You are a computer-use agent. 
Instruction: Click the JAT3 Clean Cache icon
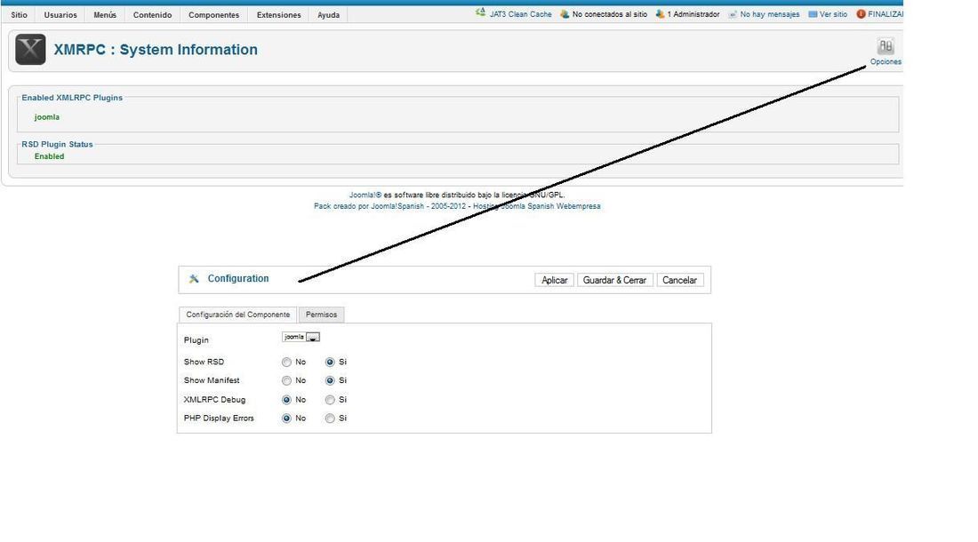[x=480, y=12]
